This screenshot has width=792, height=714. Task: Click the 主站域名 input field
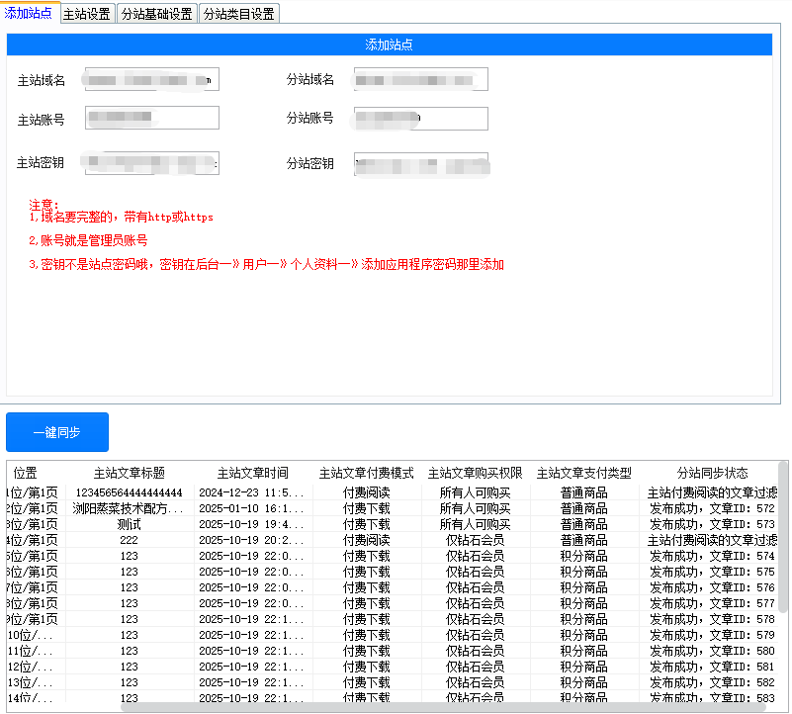[151, 79]
